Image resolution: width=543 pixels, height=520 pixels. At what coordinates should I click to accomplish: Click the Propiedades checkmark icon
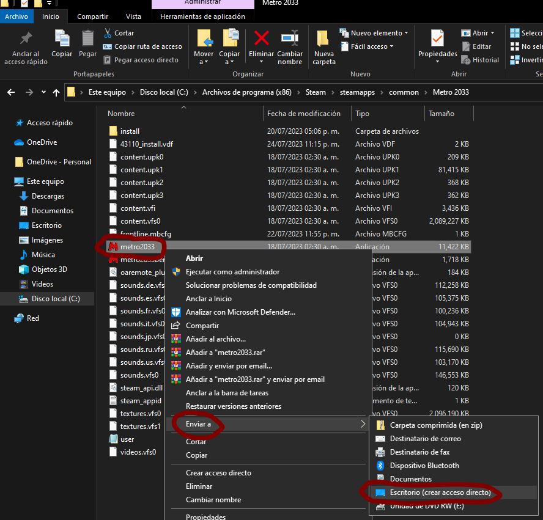[x=437, y=38]
